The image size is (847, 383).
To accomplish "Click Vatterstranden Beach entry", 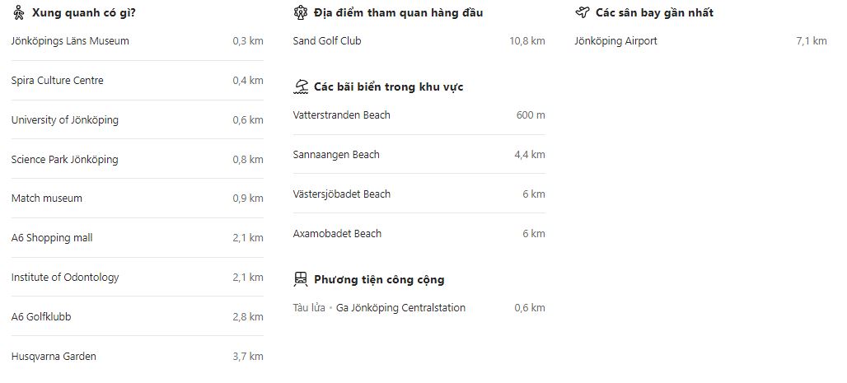I will 342,115.
